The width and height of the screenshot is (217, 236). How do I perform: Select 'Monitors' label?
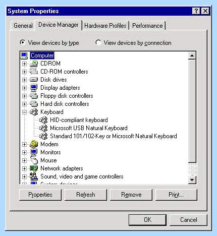pyautogui.click(x=50, y=152)
